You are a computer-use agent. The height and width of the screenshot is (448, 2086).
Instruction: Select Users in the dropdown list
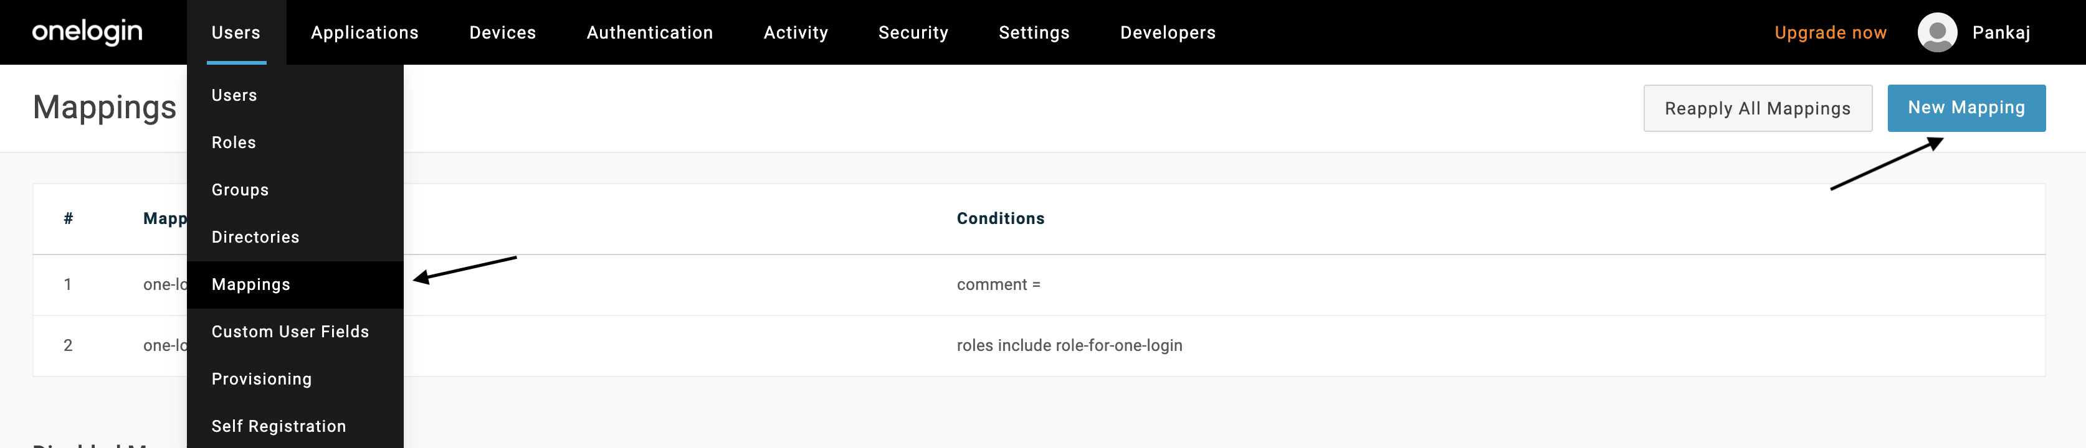(295, 95)
